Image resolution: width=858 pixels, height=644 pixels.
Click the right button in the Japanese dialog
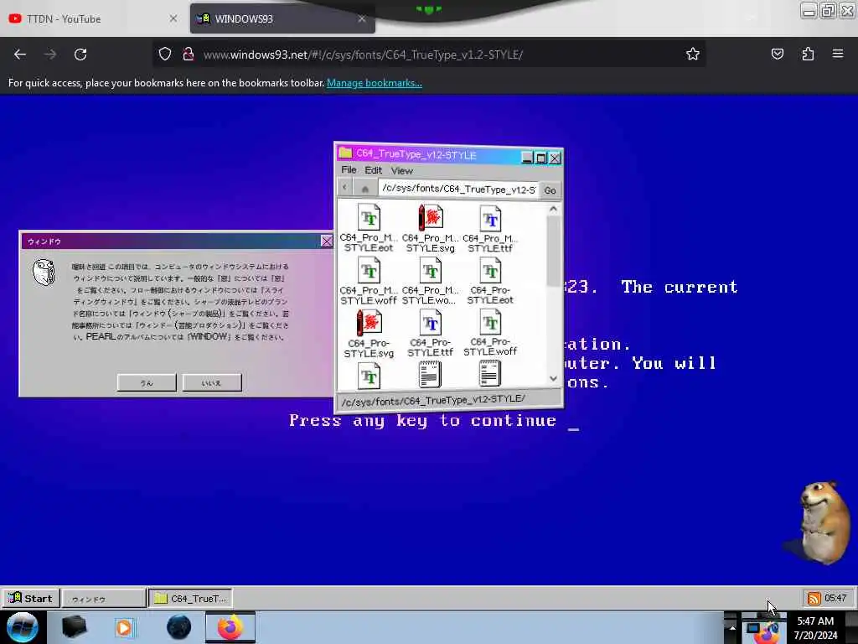(x=212, y=382)
